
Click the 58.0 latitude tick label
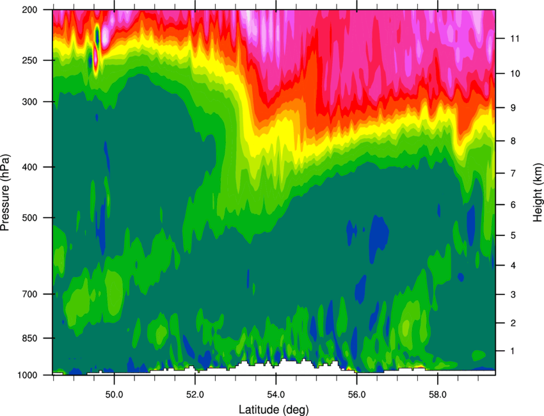[x=438, y=395]
